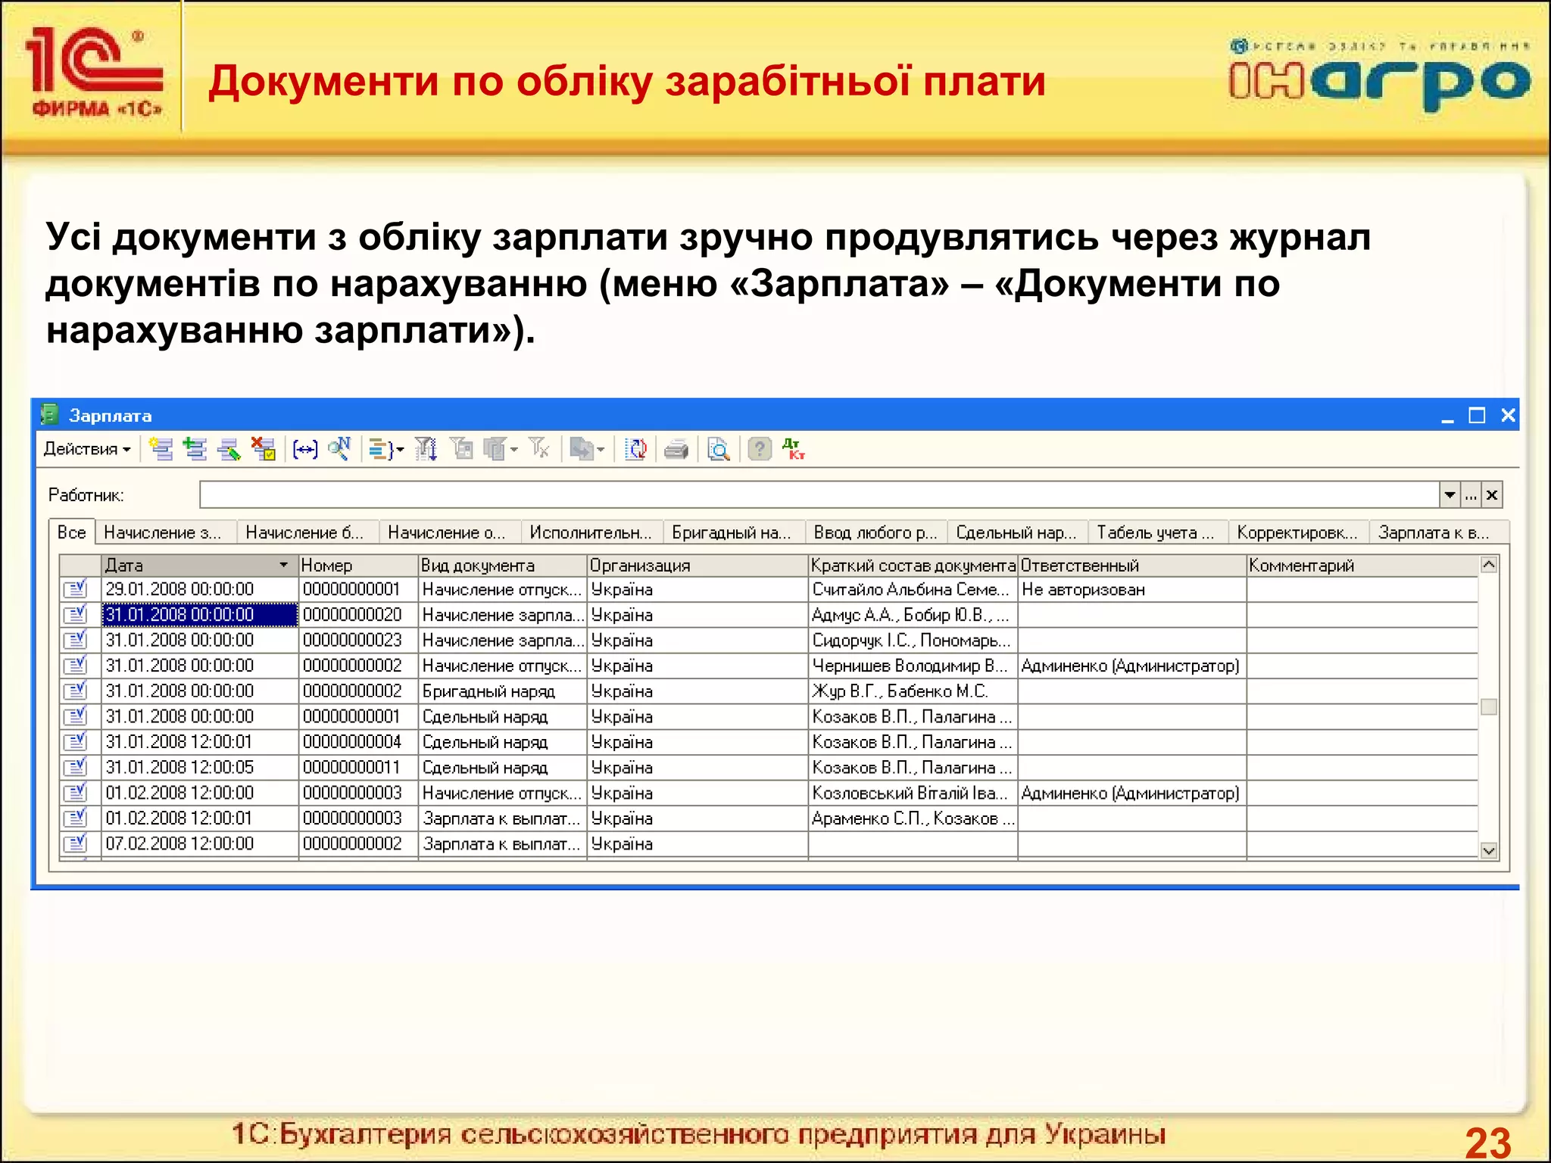
Task: Switch to the Начисление з... tab
Action: pyautogui.click(x=165, y=533)
